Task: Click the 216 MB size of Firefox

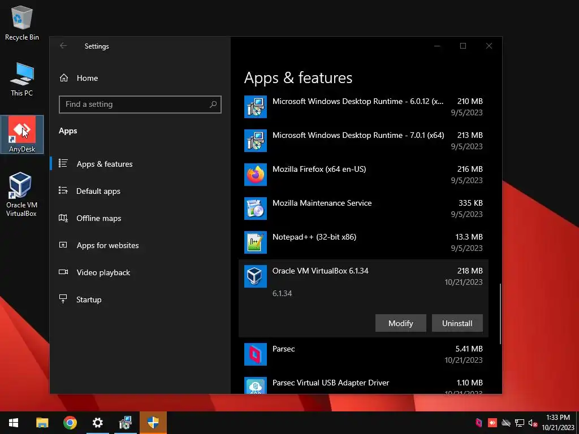Action: pos(470,169)
